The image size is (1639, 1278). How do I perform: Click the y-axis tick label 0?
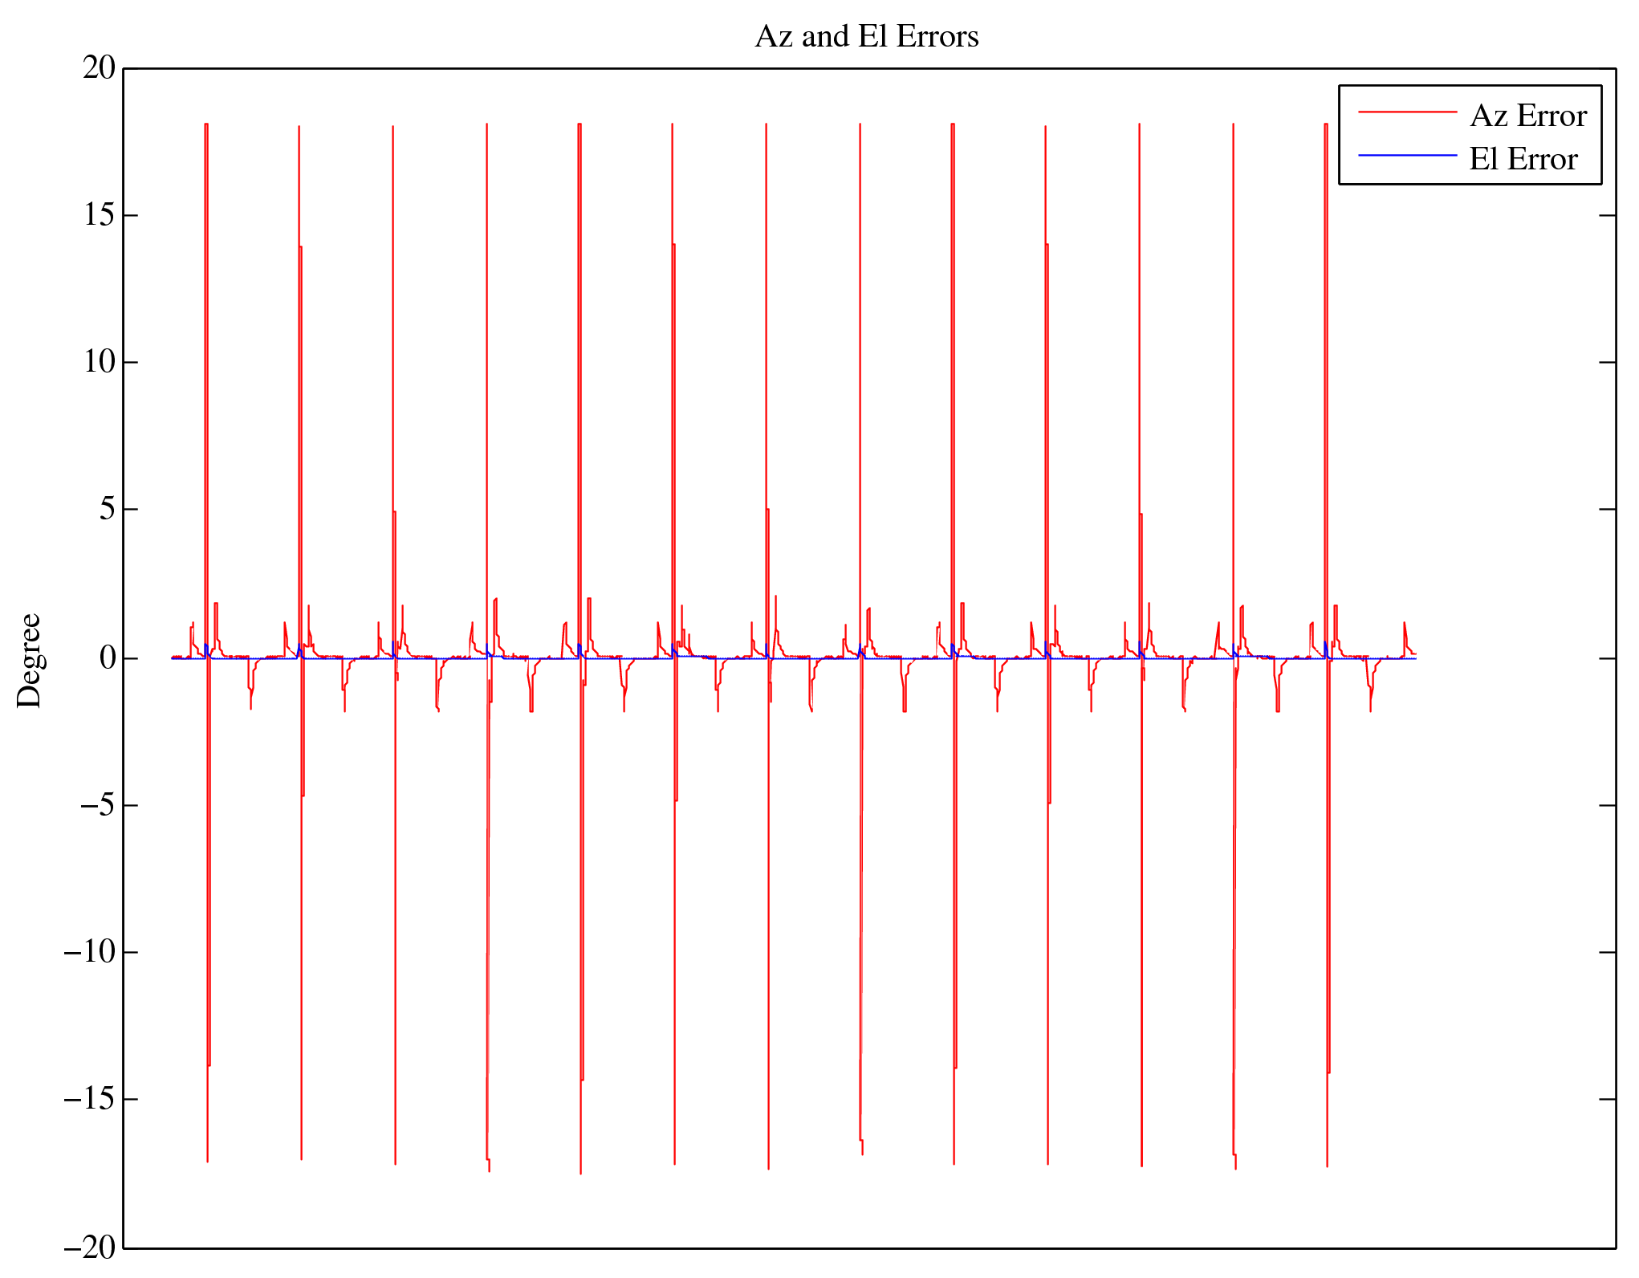[x=108, y=658]
